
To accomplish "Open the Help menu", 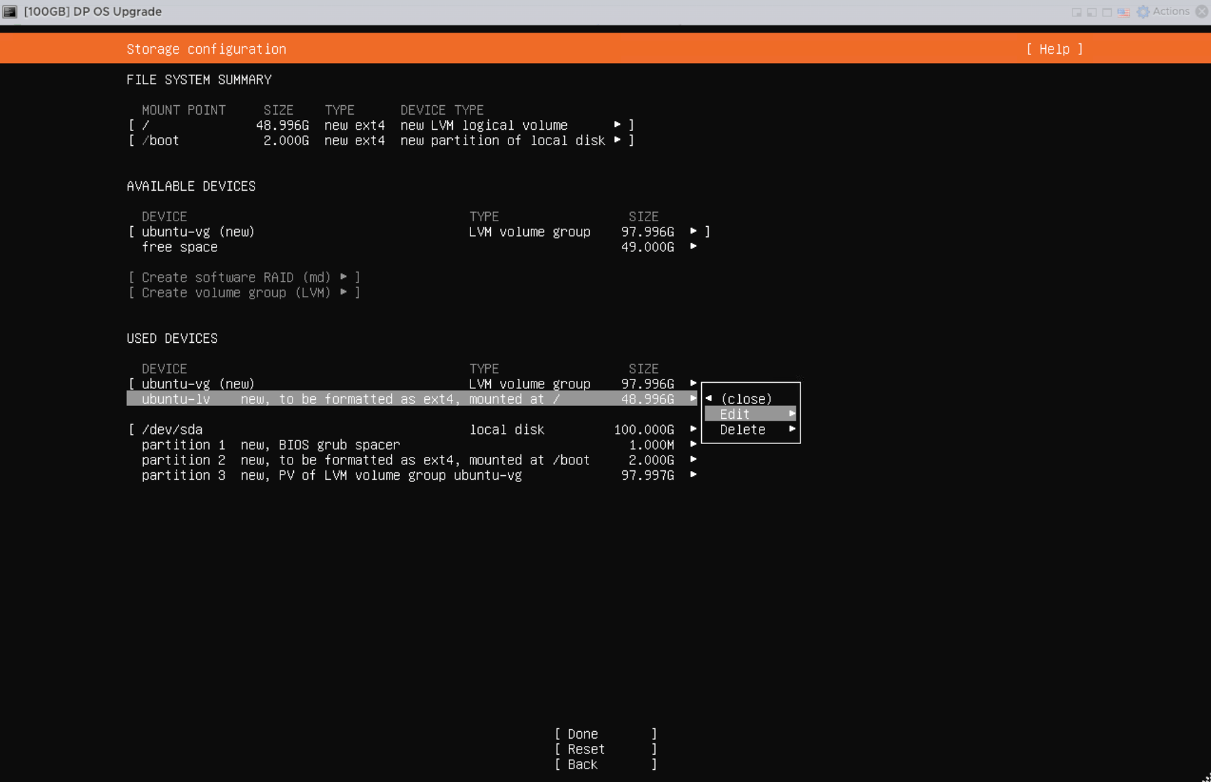I will click(x=1054, y=49).
